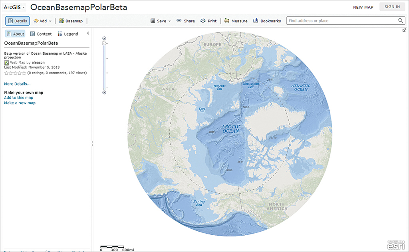Click the side panel splitter handle
409x252 pixels.
tap(92, 143)
